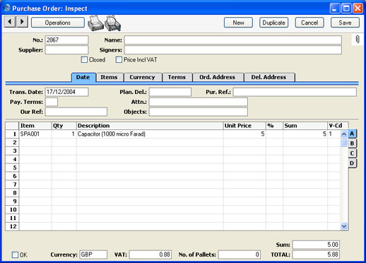Image resolution: width=366 pixels, height=263 pixels.
Task: Switch to the Date tab
Action: point(83,77)
